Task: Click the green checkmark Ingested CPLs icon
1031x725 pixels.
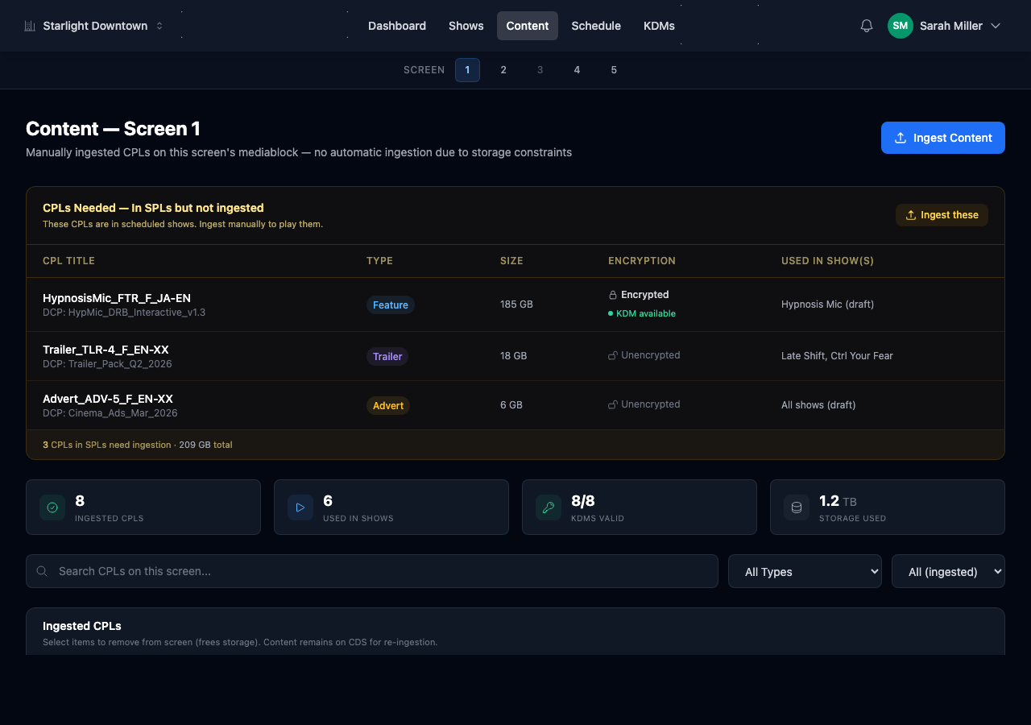Action: [x=52, y=507]
